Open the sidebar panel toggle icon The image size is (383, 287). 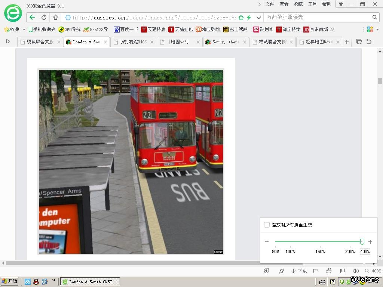click(7, 42)
